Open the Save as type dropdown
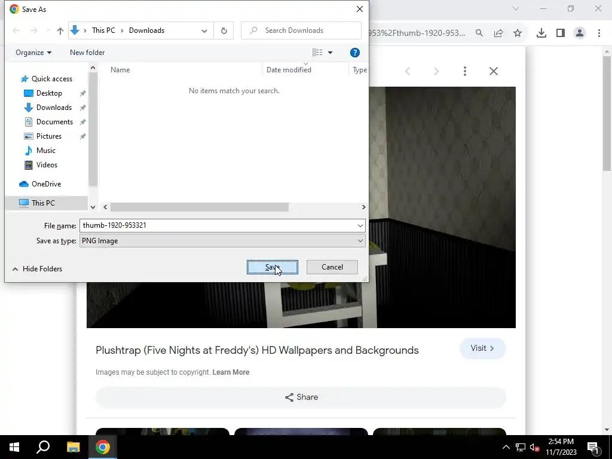This screenshot has height=459, width=612. tap(222, 241)
